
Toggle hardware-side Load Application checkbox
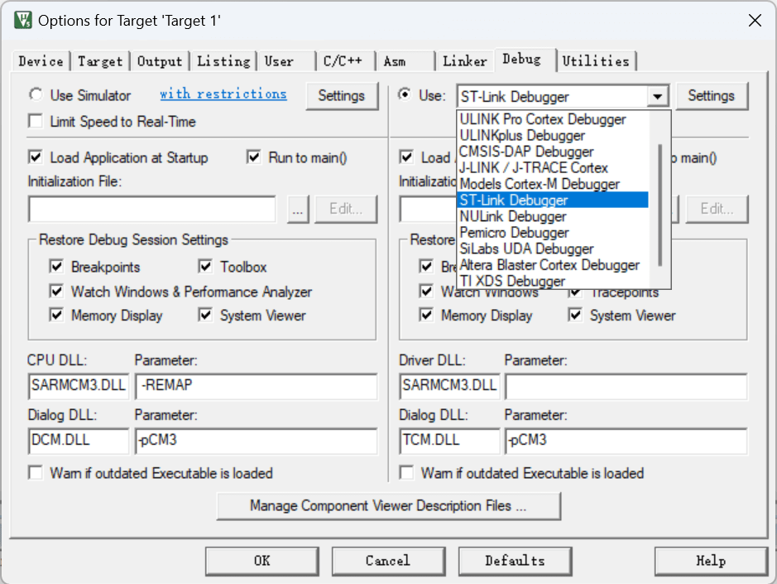406,157
